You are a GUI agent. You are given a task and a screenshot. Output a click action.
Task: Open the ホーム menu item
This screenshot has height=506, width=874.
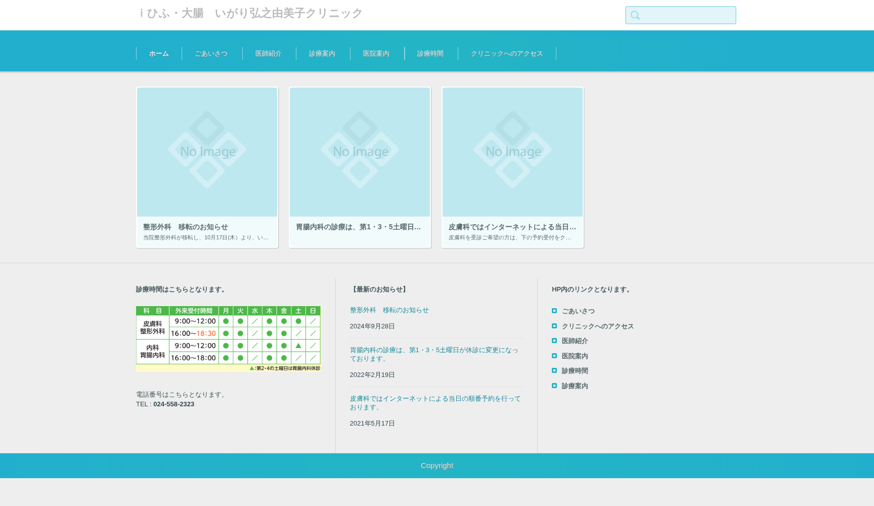click(x=159, y=54)
